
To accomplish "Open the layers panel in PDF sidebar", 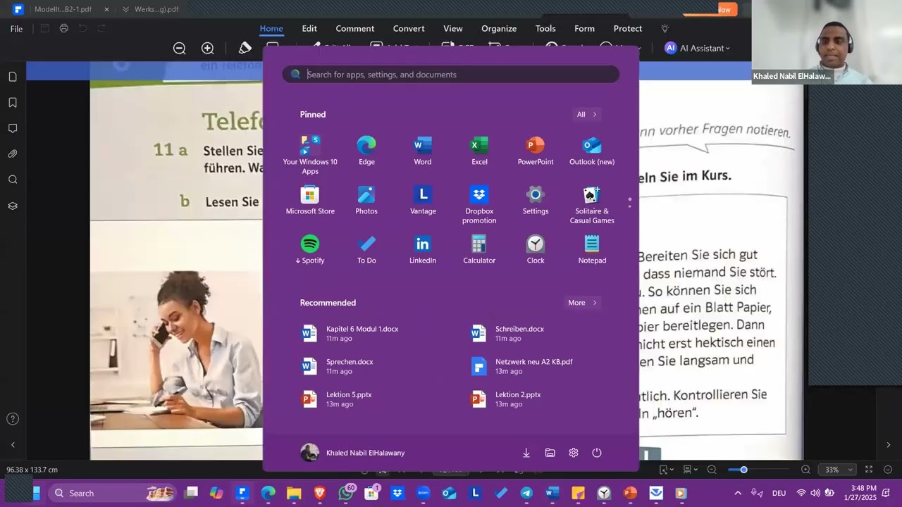I will coord(13,206).
